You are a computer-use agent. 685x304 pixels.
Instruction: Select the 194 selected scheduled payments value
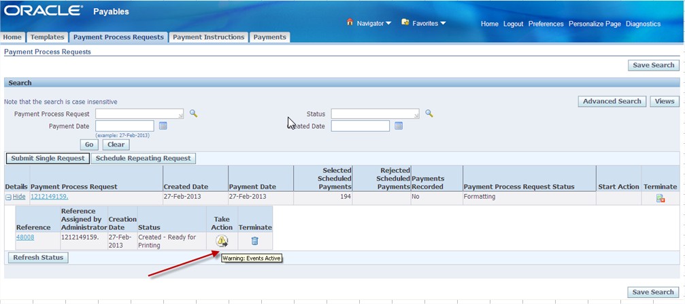345,197
